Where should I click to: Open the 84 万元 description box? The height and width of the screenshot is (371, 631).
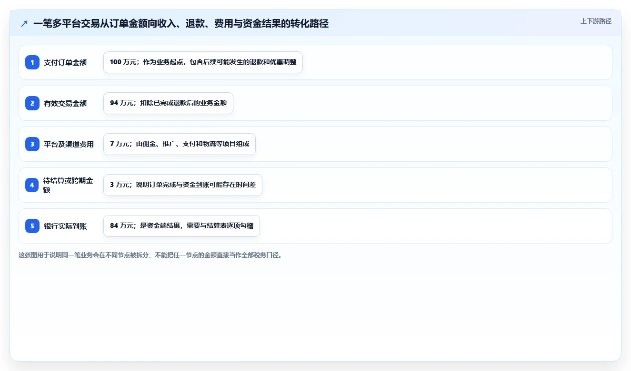point(181,226)
